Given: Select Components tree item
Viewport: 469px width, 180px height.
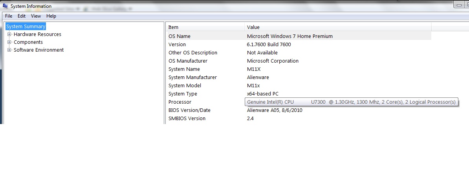Looking at the screenshot, I should (28, 42).
